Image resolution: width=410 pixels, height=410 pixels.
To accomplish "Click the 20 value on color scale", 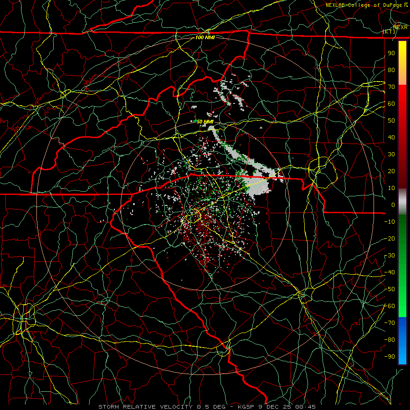I will click(391, 171).
